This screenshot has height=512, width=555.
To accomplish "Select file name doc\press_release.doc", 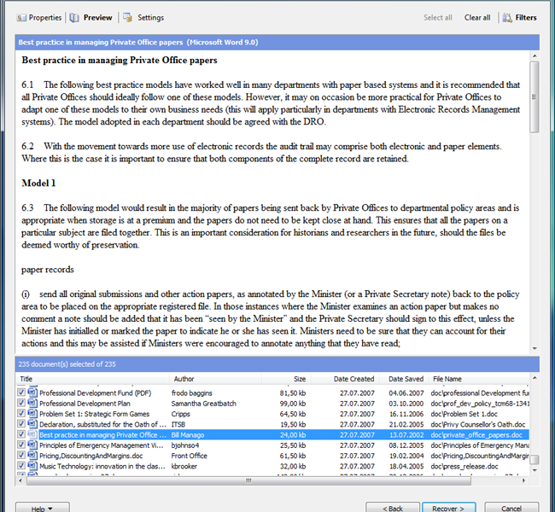I will pos(464,466).
